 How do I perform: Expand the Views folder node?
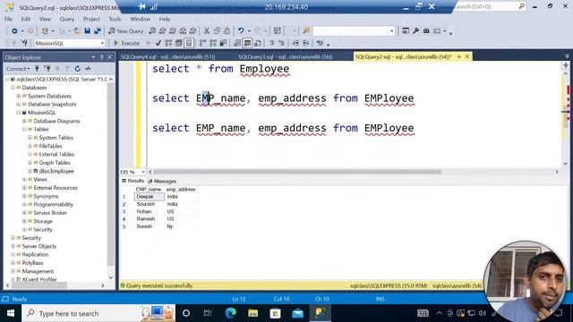point(24,179)
